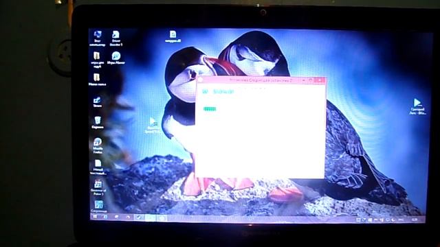Open the media shortcut at the right desktop edge
Viewport: 440px width, 247px height.
click(417, 106)
